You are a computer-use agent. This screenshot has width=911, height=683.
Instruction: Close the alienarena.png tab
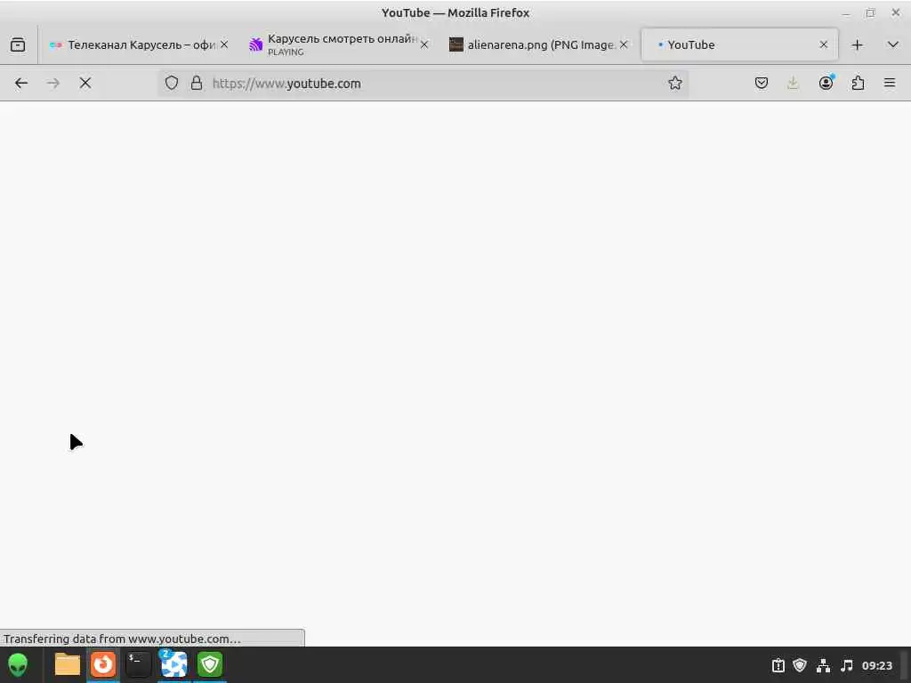tap(624, 44)
